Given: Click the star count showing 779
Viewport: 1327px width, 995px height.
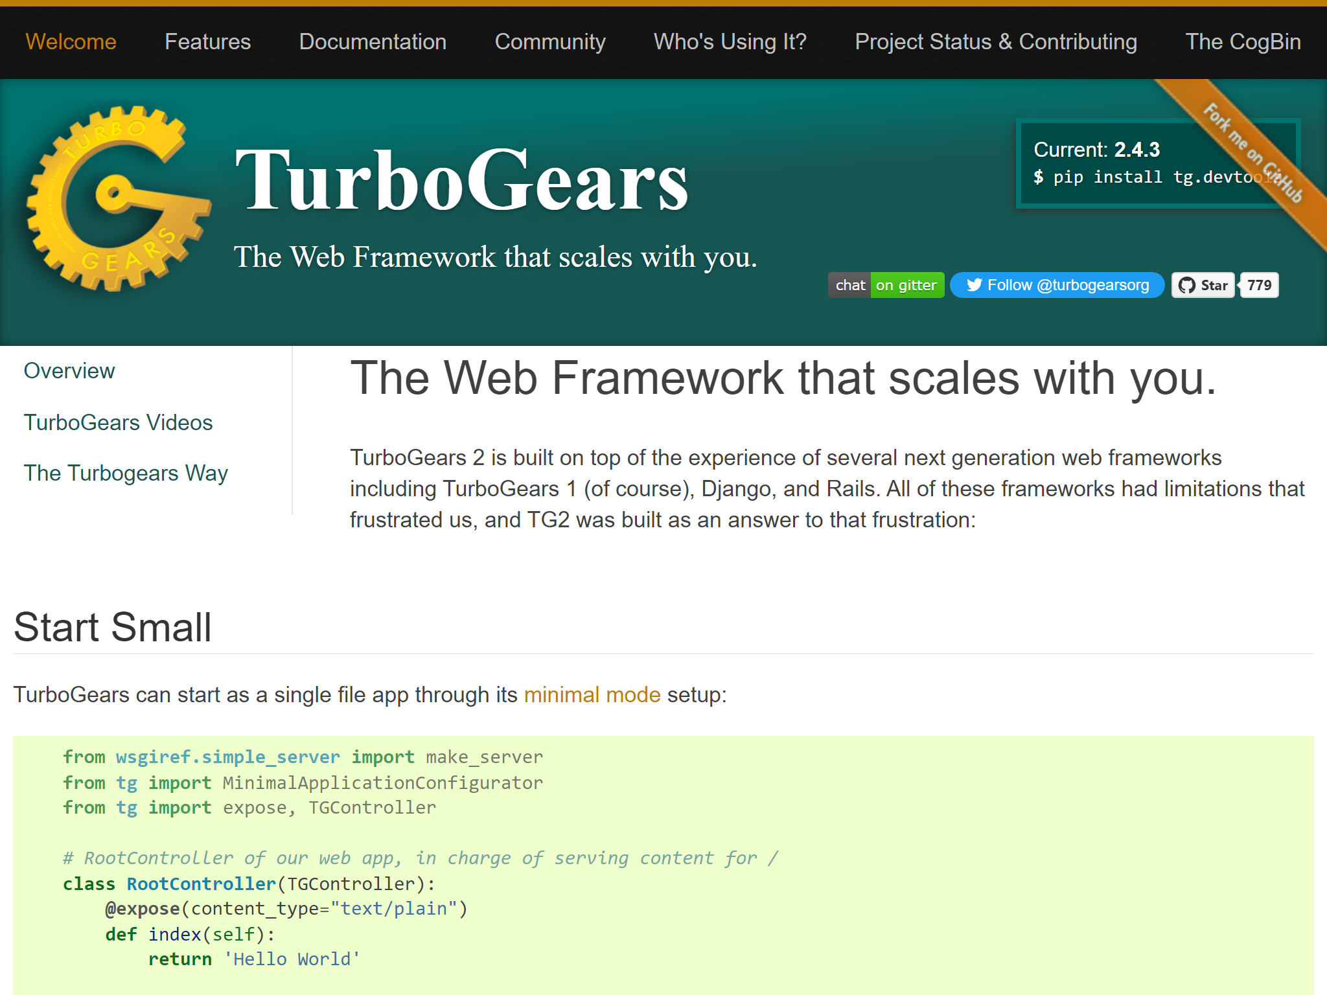Looking at the screenshot, I should coord(1258,285).
